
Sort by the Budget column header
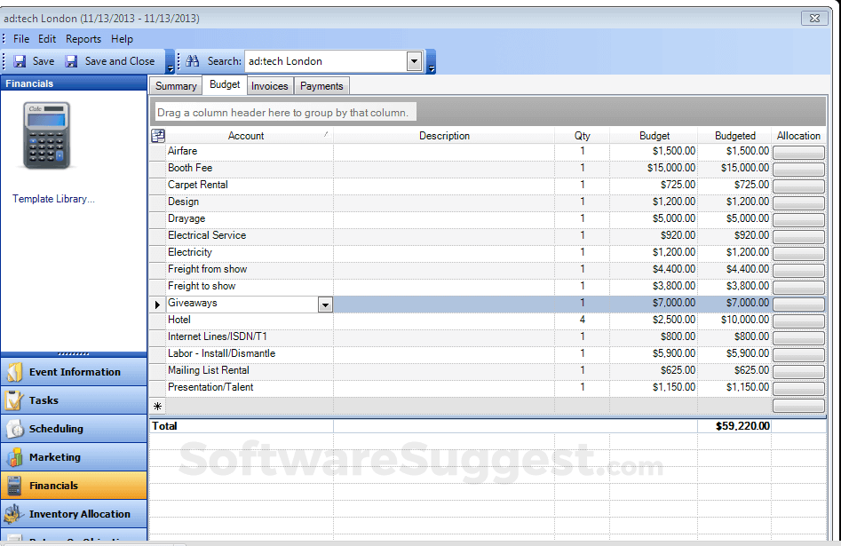[x=655, y=135]
